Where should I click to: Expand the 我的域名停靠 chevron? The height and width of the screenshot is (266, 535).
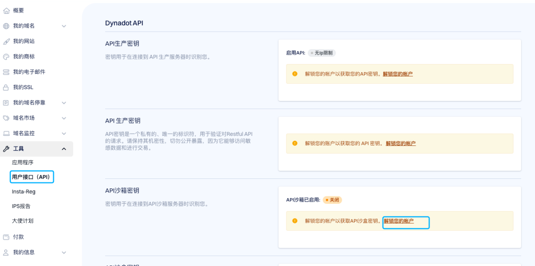(64, 103)
